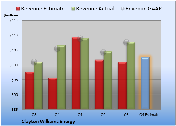176x126 pixels.
Task: Select the green Revenue Actual bar for Q2
Action: tap(108, 80)
